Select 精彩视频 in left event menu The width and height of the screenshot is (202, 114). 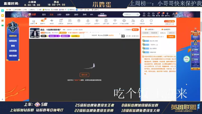pos(13,56)
